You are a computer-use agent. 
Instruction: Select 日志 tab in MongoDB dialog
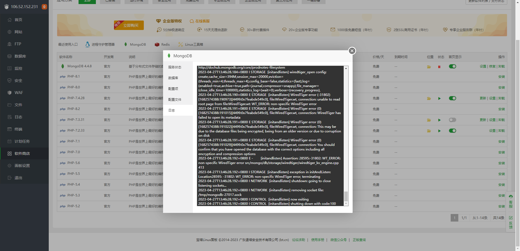pos(178,111)
